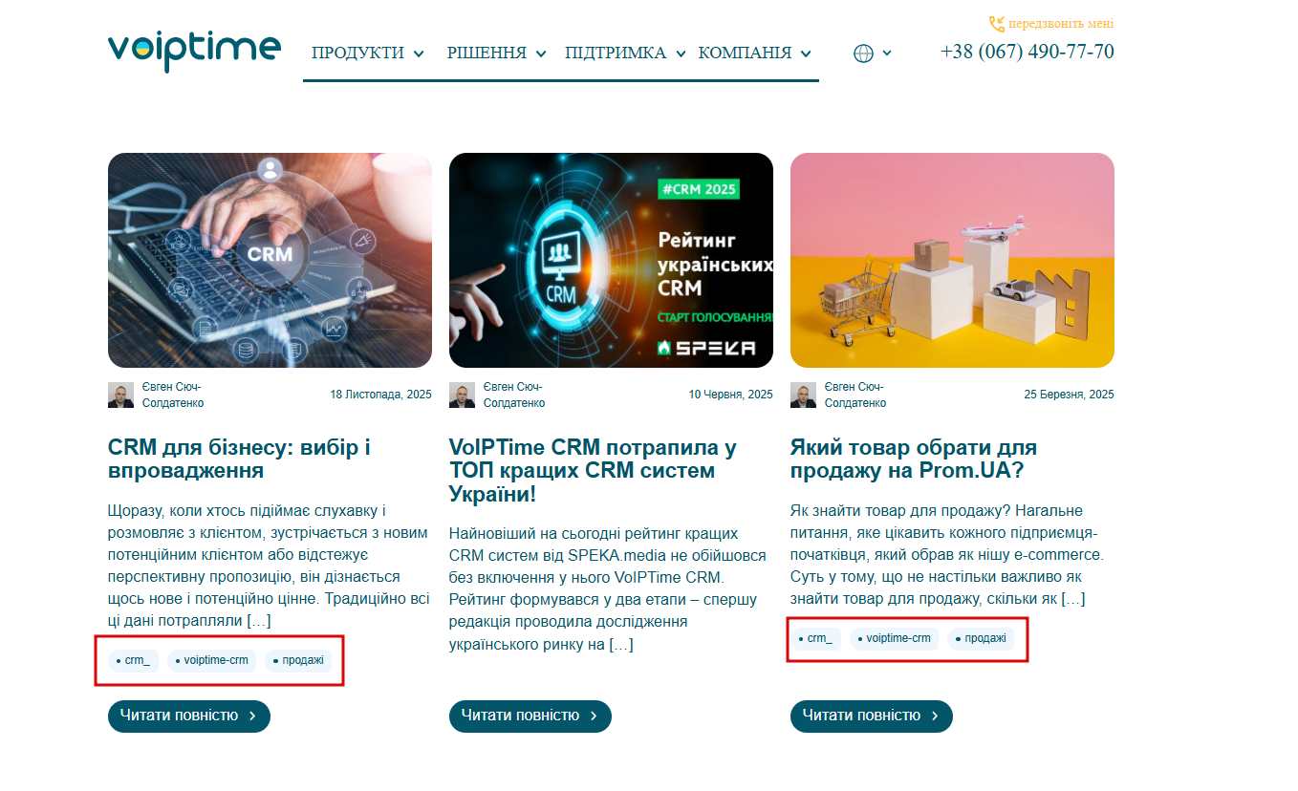Click the globe language icon
Viewport: 1298px width, 791px height.
863,53
